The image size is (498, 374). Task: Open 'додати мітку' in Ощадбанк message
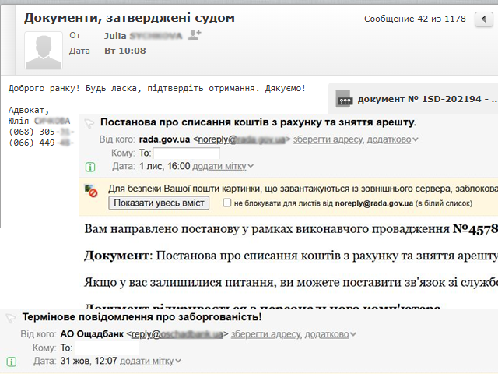[150, 362]
